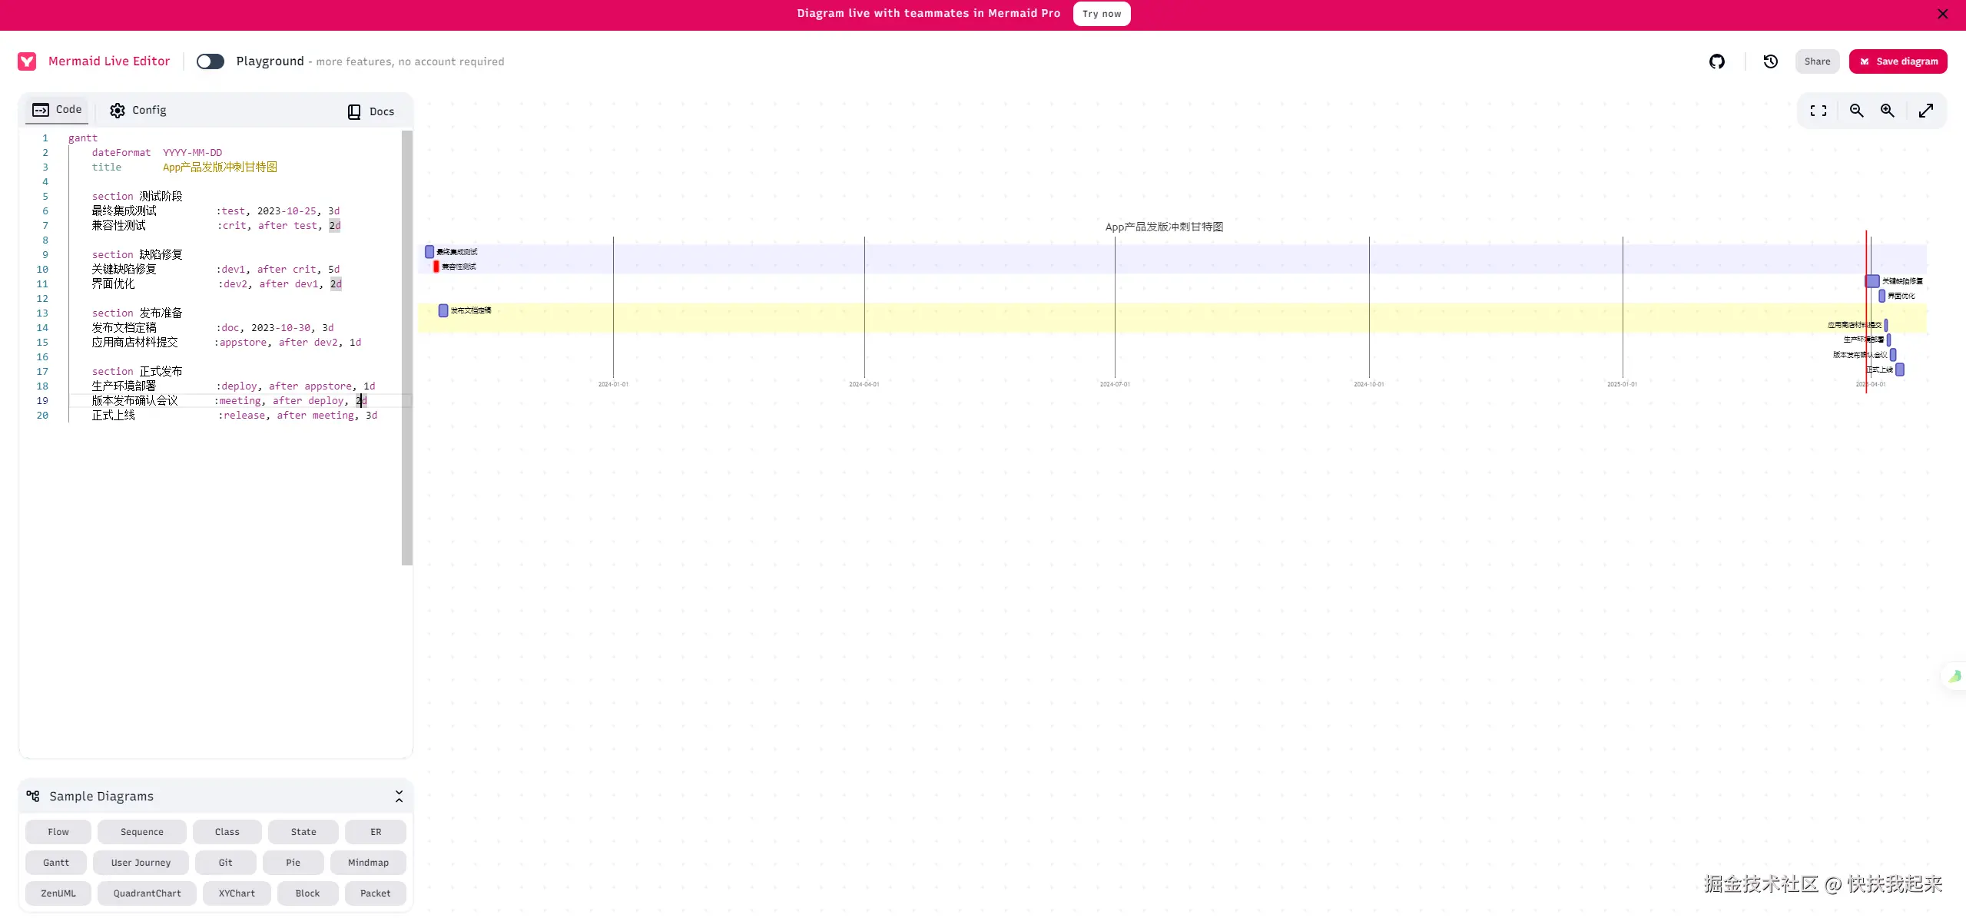Click the red 兼容性测试 task bar
Image resolution: width=1966 pixels, height=918 pixels.
pos(436,267)
